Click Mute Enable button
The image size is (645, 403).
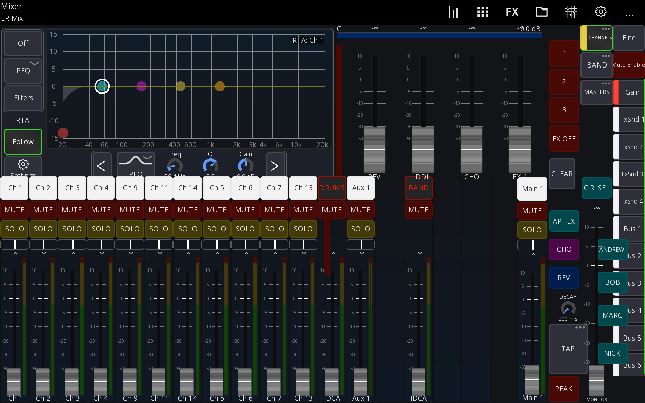(629, 65)
